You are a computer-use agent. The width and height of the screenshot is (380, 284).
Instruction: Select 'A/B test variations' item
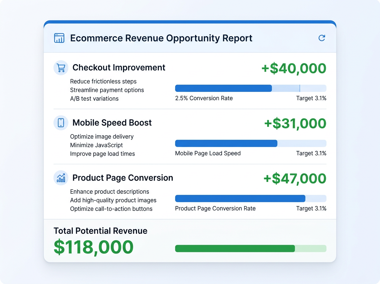94,99
